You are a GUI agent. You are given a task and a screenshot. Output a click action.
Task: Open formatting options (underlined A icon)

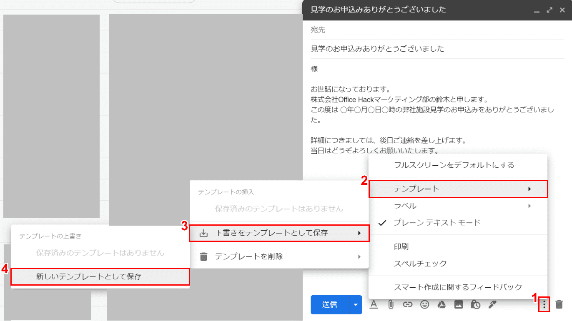tap(374, 305)
